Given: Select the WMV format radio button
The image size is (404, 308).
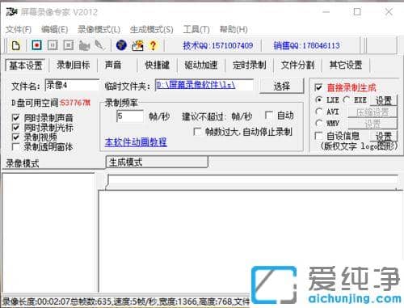Looking at the screenshot, I should point(319,123).
